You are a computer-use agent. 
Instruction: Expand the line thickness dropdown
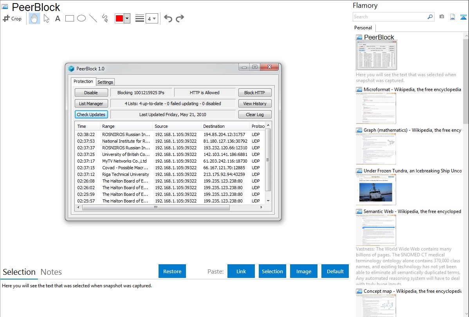(152, 18)
